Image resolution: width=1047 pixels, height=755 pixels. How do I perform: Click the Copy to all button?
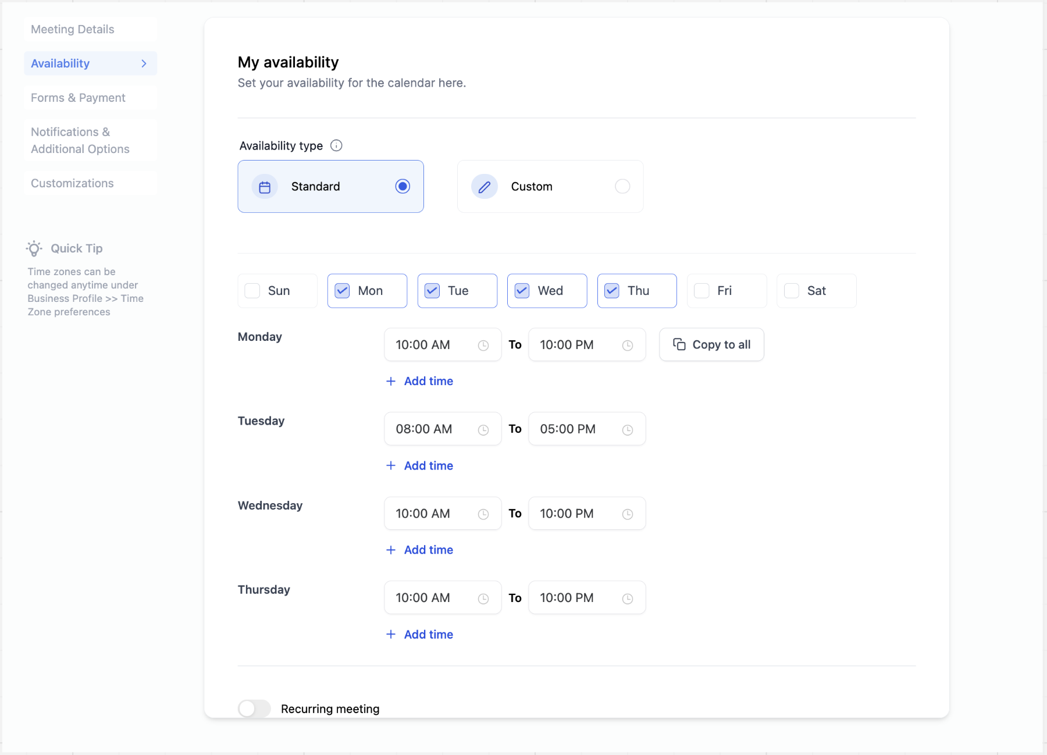tap(711, 344)
